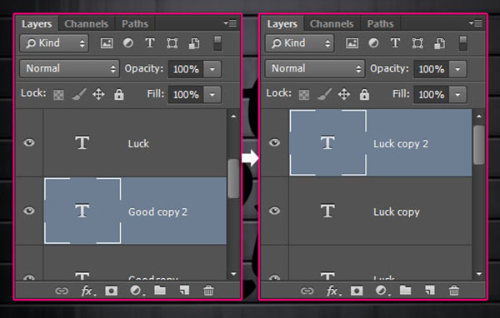Click pixel layer filter icon in right panel

click(352, 43)
